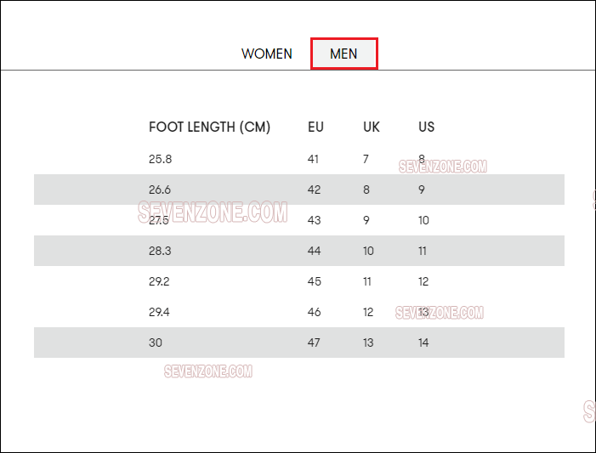The width and height of the screenshot is (596, 453).
Task: Select EU size 42 cell
Action: [314, 190]
